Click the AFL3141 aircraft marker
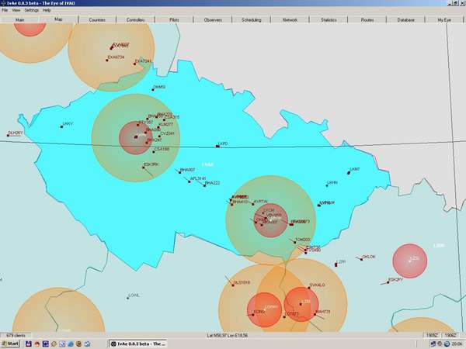 (190, 181)
